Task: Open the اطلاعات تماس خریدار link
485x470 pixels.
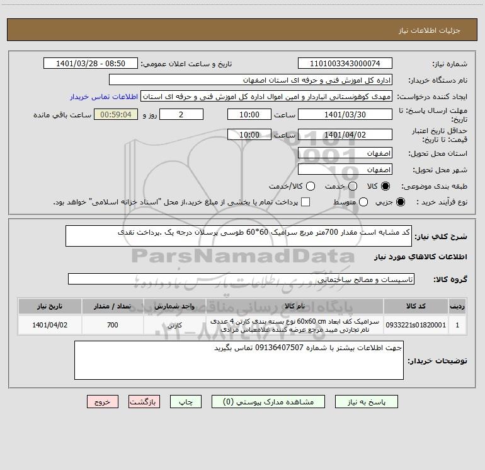Action: tap(104, 97)
